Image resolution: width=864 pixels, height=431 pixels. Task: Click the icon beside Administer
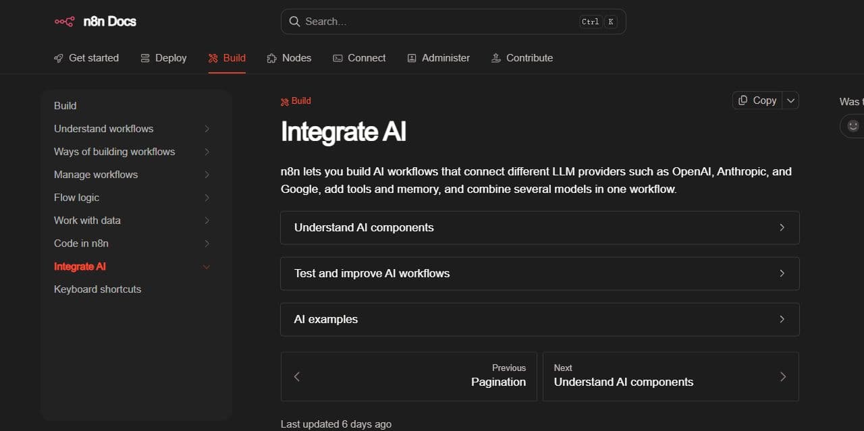412,58
